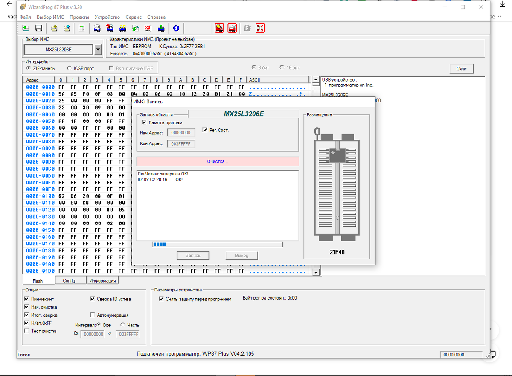
Task: Toggle the Сверка ID уст-ва checkbox
Action: point(93,299)
